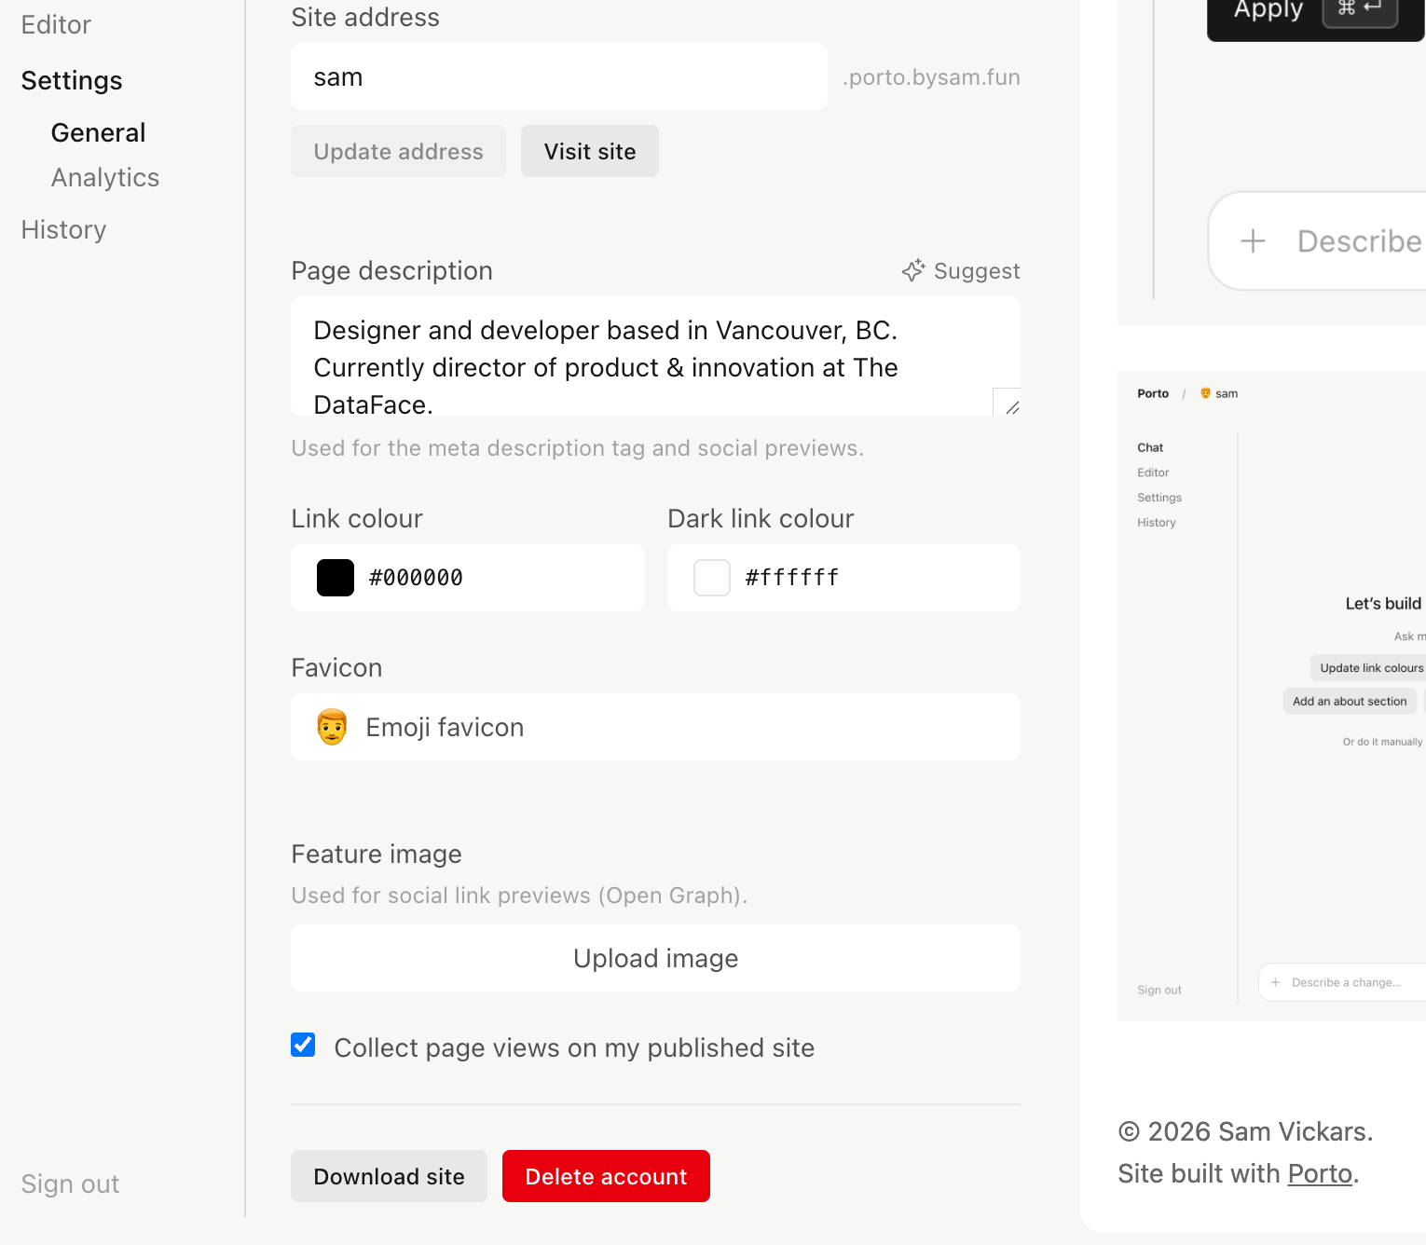1426x1245 pixels.
Task: Click the Suggest description text
Action: tap(977, 271)
